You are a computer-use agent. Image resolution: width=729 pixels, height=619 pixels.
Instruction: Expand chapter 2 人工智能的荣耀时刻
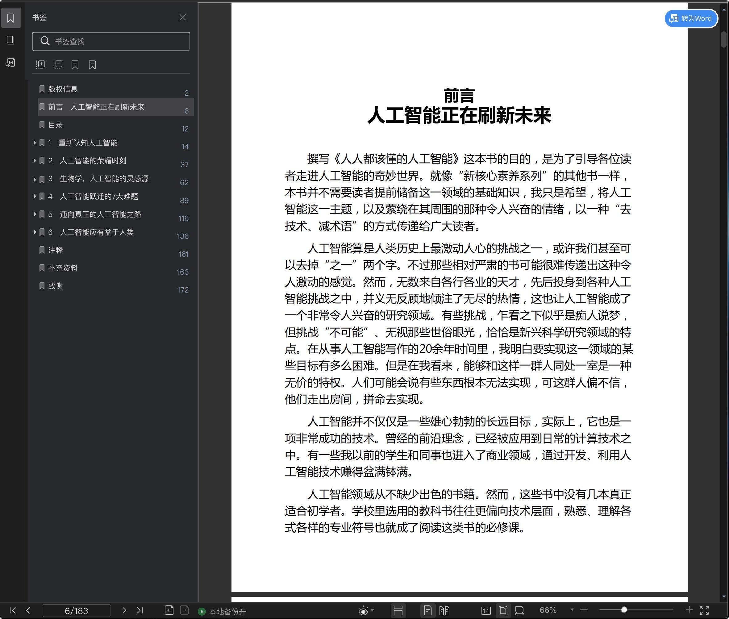[35, 160]
